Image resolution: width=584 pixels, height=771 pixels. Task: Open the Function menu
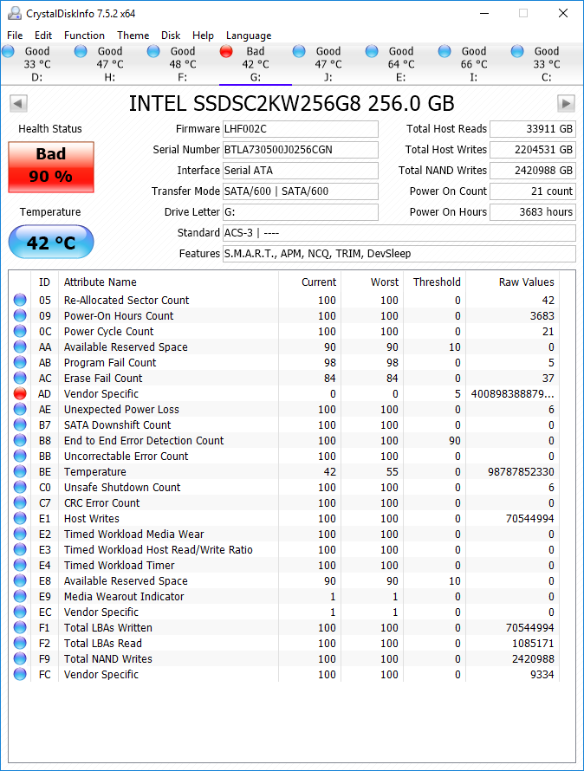(84, 36)
